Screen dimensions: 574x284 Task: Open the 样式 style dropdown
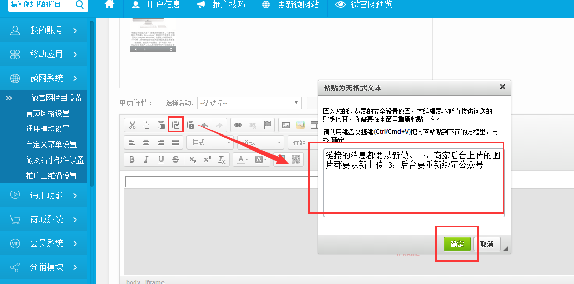209,142
